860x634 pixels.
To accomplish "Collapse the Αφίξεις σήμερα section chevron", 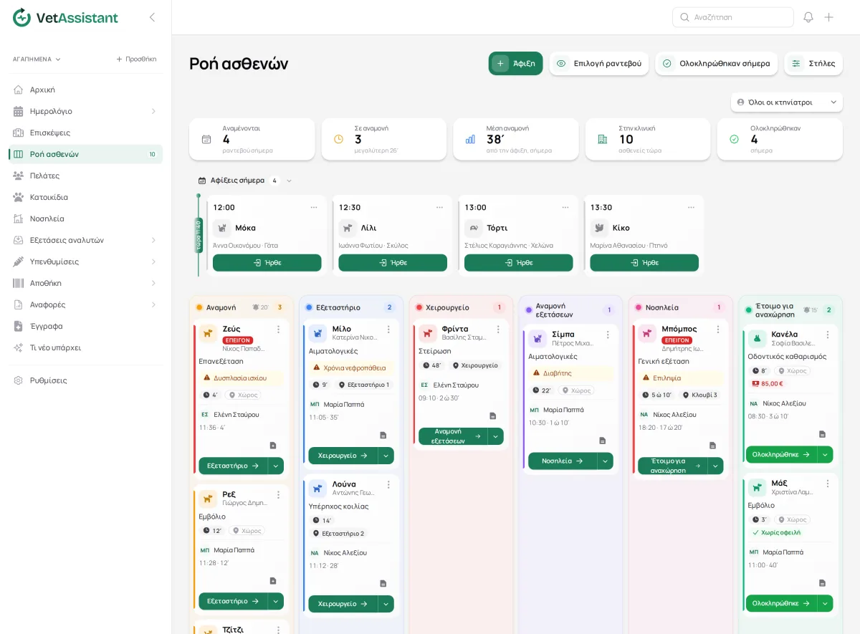I will click(x=290, y=181).
